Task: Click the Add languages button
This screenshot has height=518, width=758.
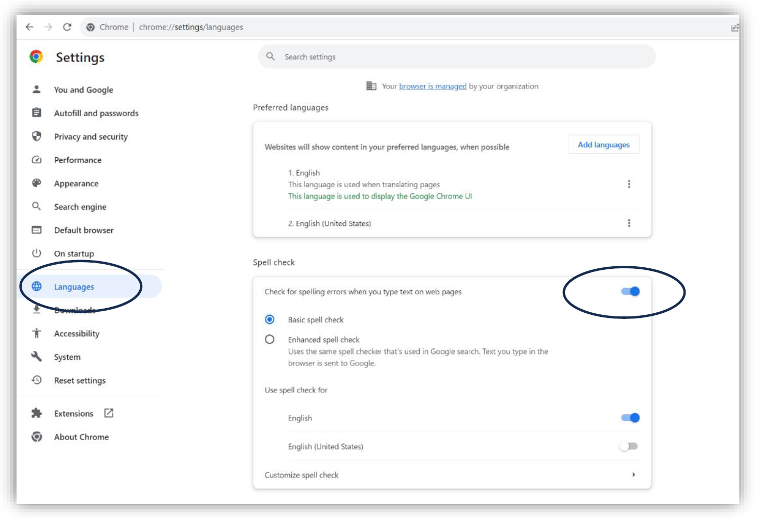Action: (603, 145)
